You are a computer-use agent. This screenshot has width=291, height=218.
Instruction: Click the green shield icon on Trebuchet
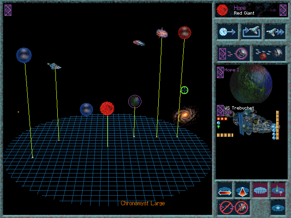click(x=219, y=127)
